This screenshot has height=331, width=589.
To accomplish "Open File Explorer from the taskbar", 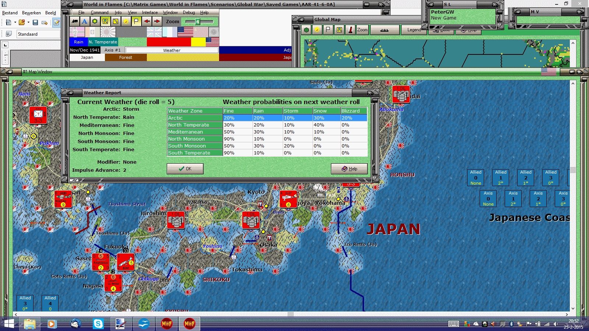I will [x=29, y=324].
